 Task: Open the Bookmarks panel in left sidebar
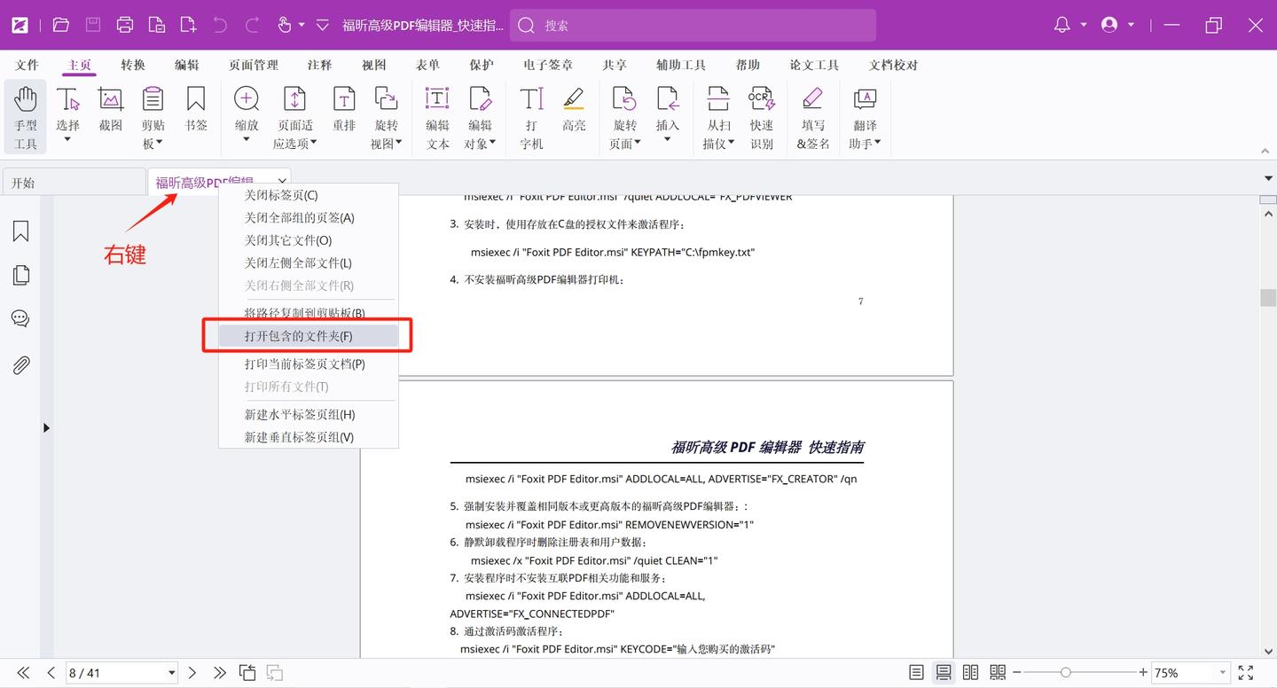coord(20,231)
